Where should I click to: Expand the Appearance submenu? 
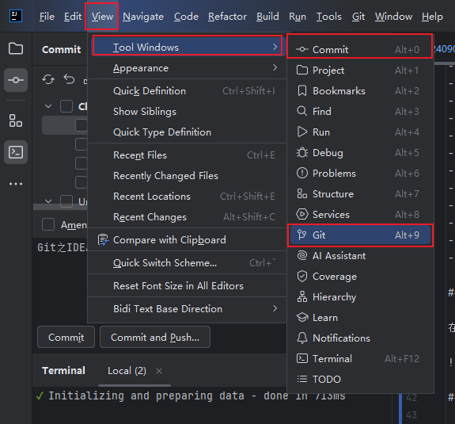[188, 68]
